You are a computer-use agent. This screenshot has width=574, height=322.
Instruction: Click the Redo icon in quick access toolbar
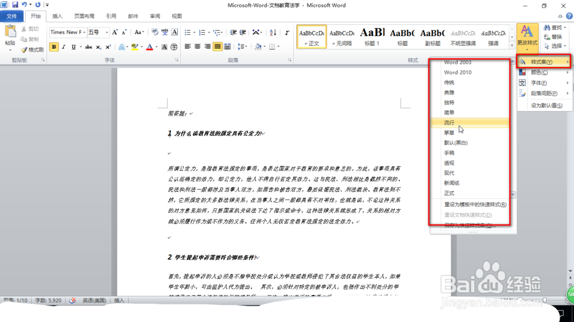pos(37,5)
